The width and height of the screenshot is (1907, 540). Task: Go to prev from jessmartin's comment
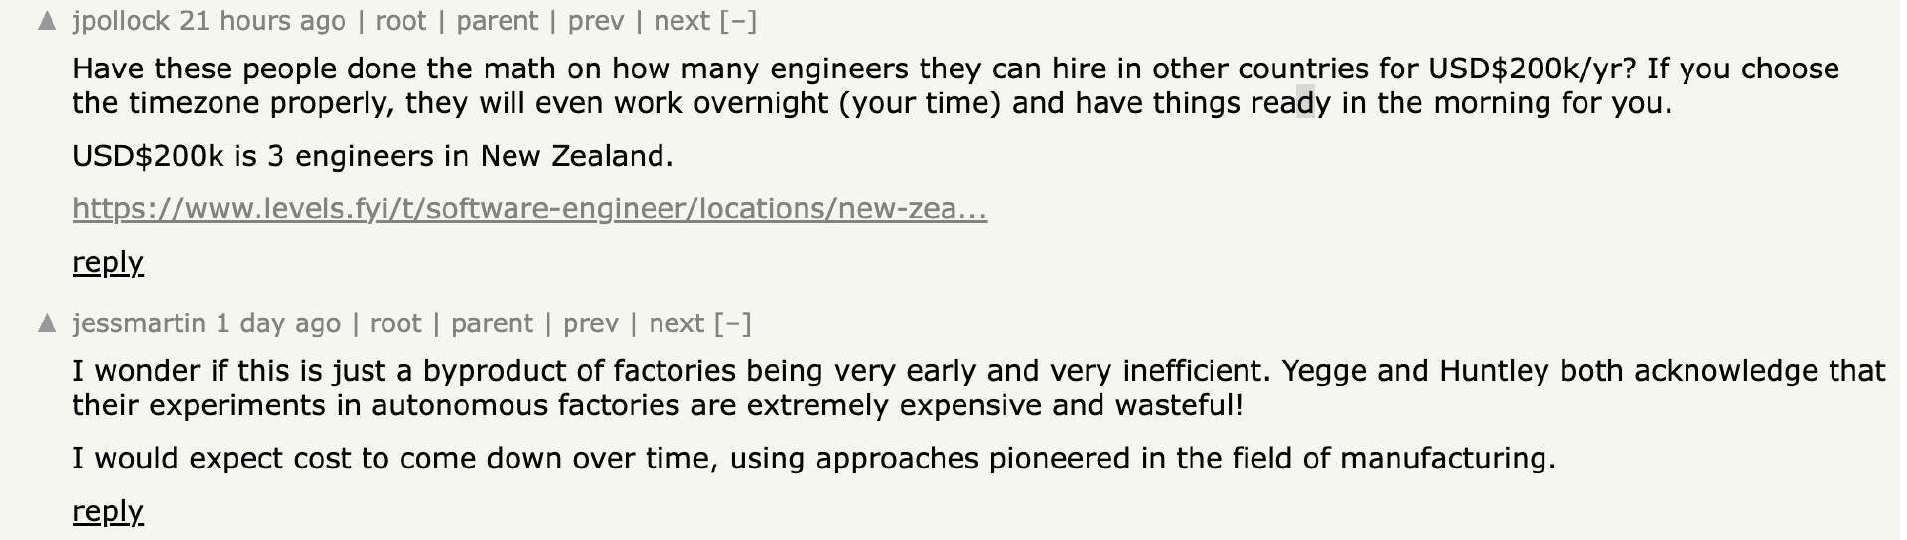pyautogui.click(x=590, y=323)
